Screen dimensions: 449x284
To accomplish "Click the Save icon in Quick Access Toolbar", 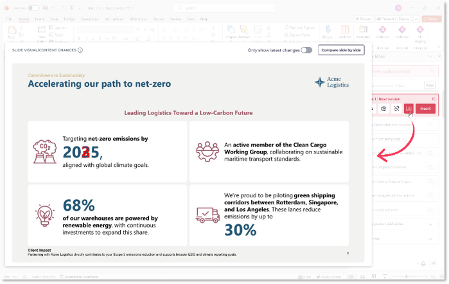I will pos(45,8).
